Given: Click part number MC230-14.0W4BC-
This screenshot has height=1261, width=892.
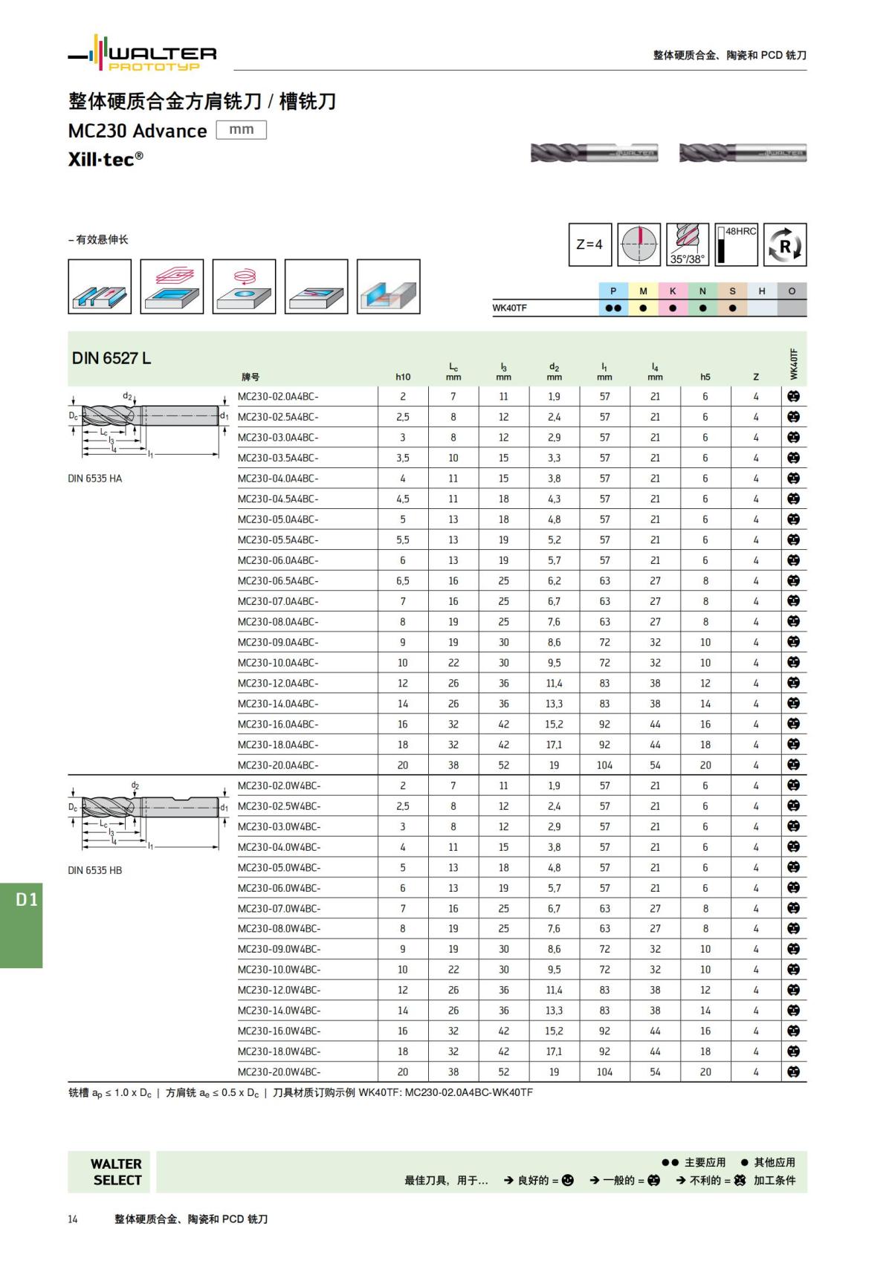Looking at the screenshot, I should click(x=279, y=1011).
